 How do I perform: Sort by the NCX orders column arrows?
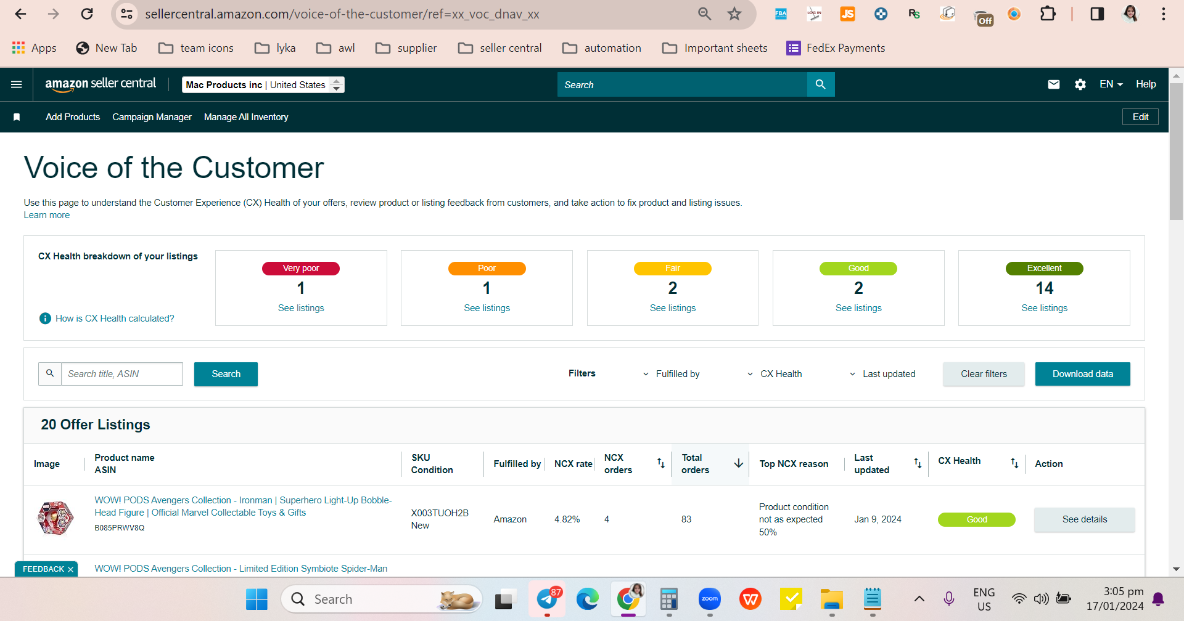(660, 463)
